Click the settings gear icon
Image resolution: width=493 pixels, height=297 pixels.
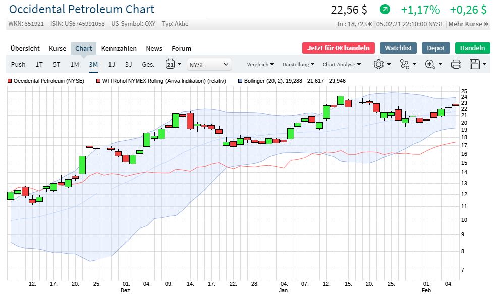(x=378, y=64)
